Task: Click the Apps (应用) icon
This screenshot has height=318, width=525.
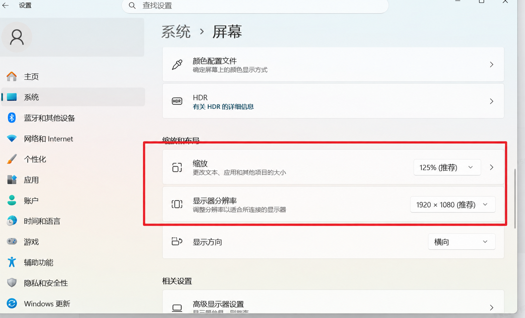Action: point(12,180)
